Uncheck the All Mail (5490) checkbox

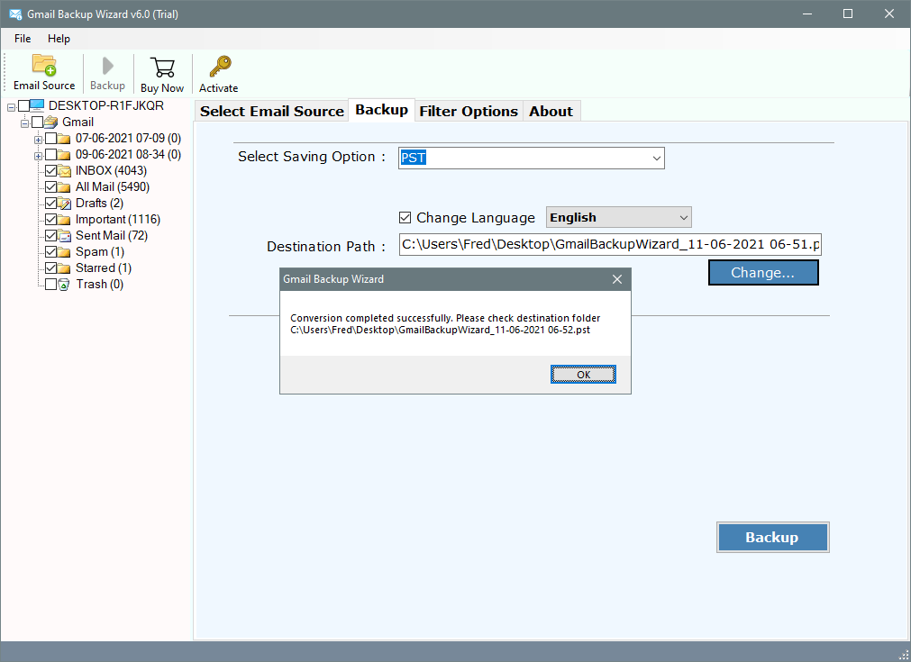[x=50, y=187]
